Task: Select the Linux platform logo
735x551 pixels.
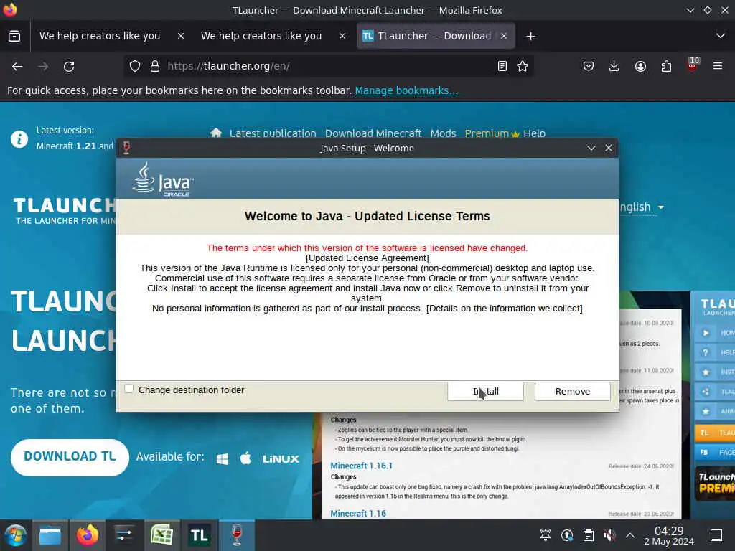Action: (281, 459)
